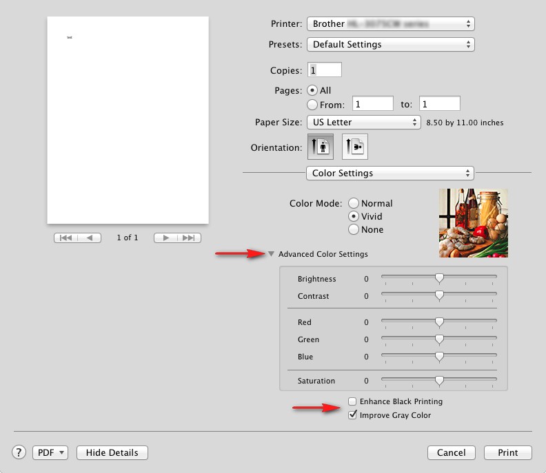Enable Enhance Black Printing checkbox
This screenshot has height=473, width=546.
(x=352, y=401)
